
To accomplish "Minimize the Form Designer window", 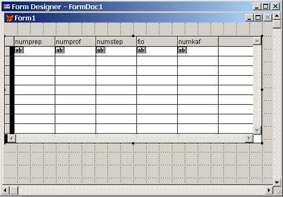I will [x=257, y=6].
